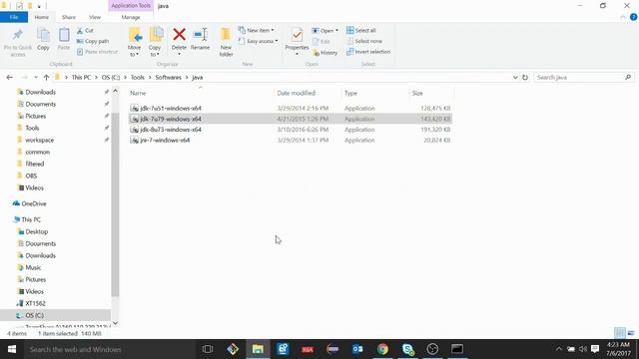Click the Properties icon

pos(297,35)
